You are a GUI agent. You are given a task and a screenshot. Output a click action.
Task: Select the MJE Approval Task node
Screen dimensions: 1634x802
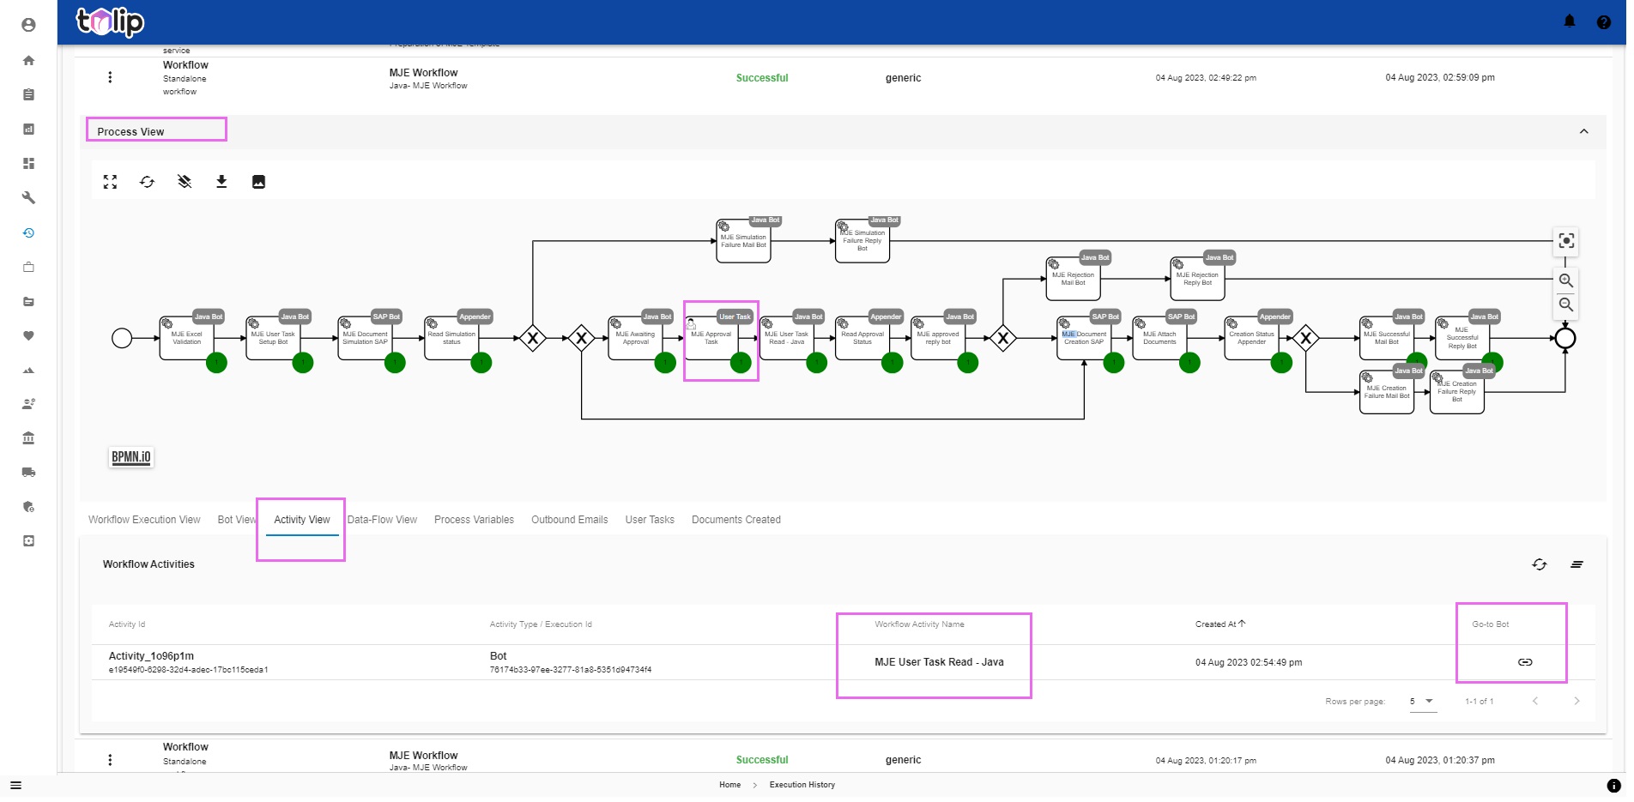point(711,338)
